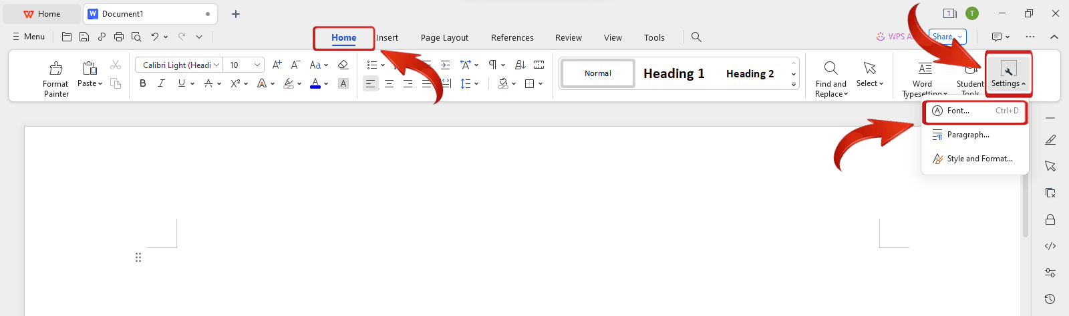Click the Print icon in quick access

pos(119,37)
